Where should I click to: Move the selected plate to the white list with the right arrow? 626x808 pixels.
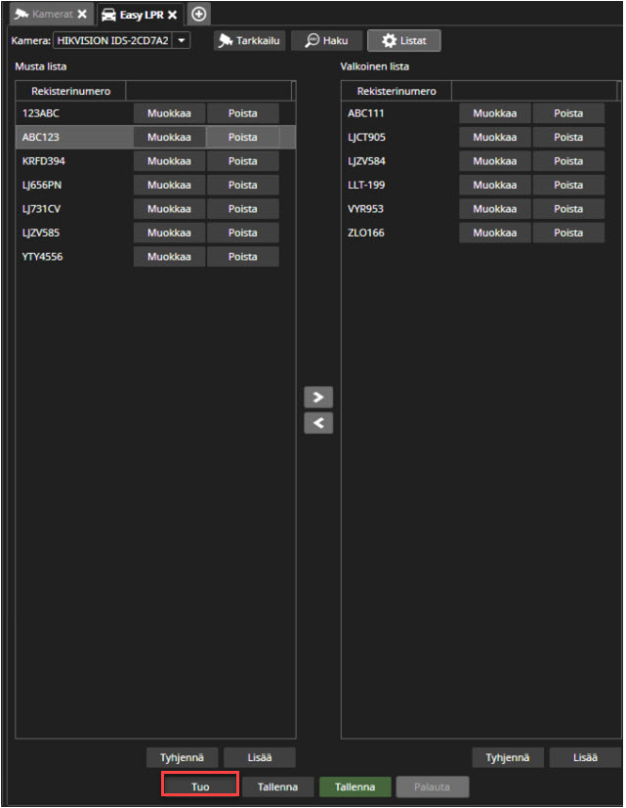coord(318,398)
